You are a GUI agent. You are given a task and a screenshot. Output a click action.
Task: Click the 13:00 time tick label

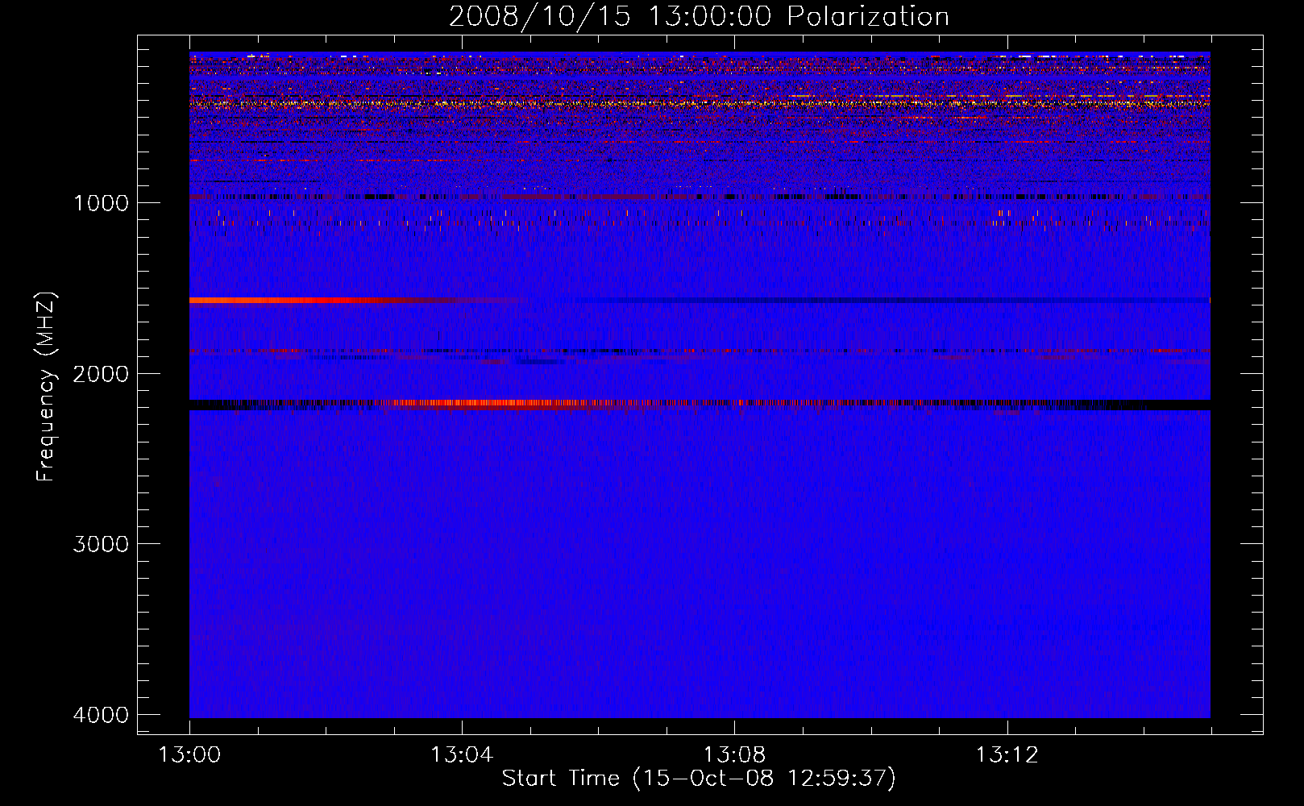tap(189, 755)
